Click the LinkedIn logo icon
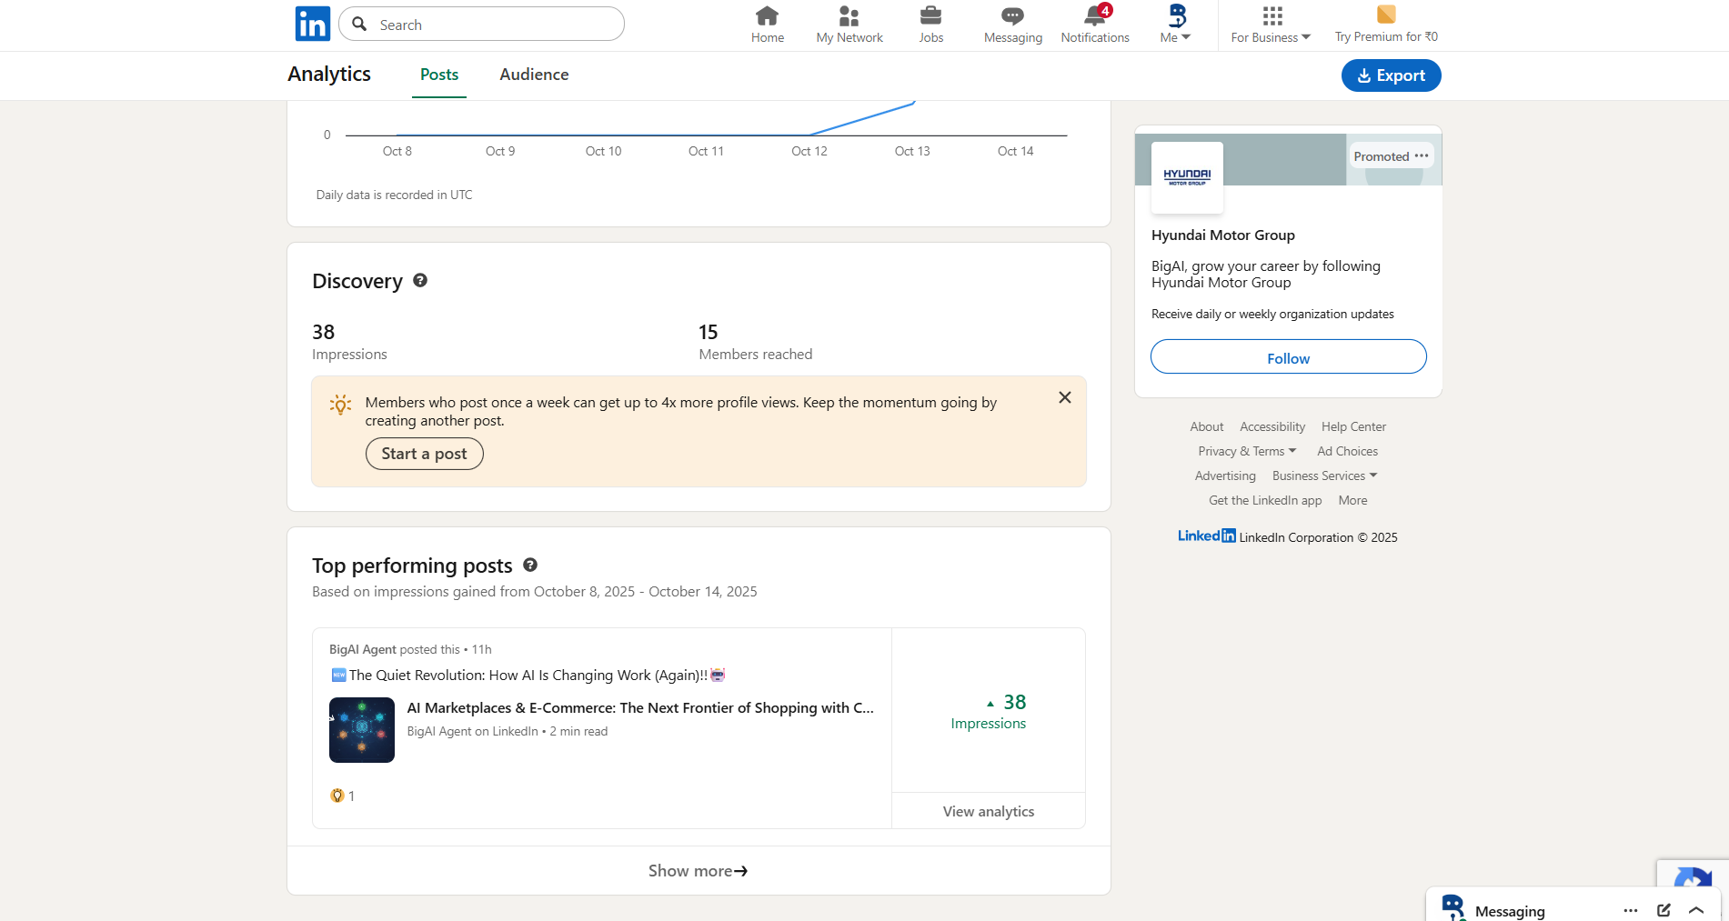Image resolution: width=1729 pixels, height=921 pixels. 312,25
